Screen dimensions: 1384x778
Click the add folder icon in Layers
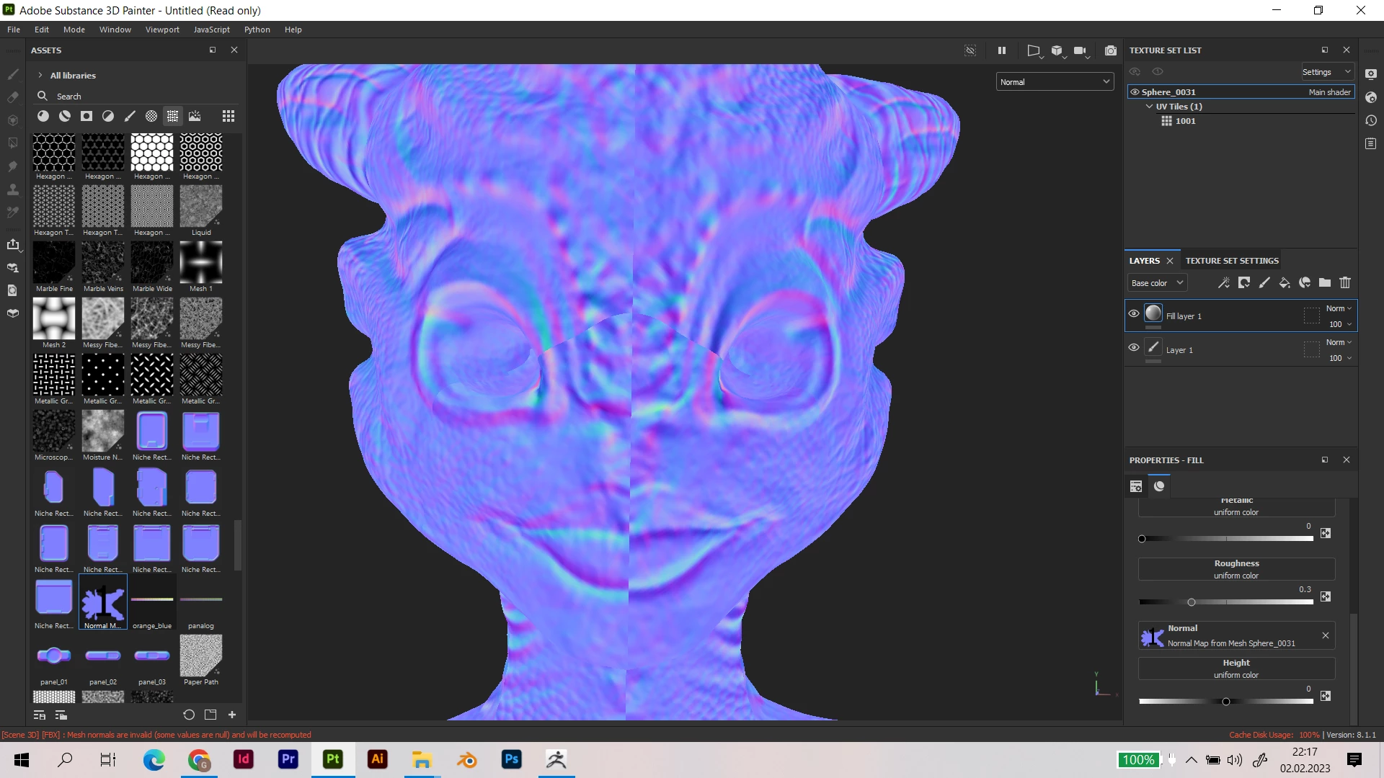pos(1325,283)
